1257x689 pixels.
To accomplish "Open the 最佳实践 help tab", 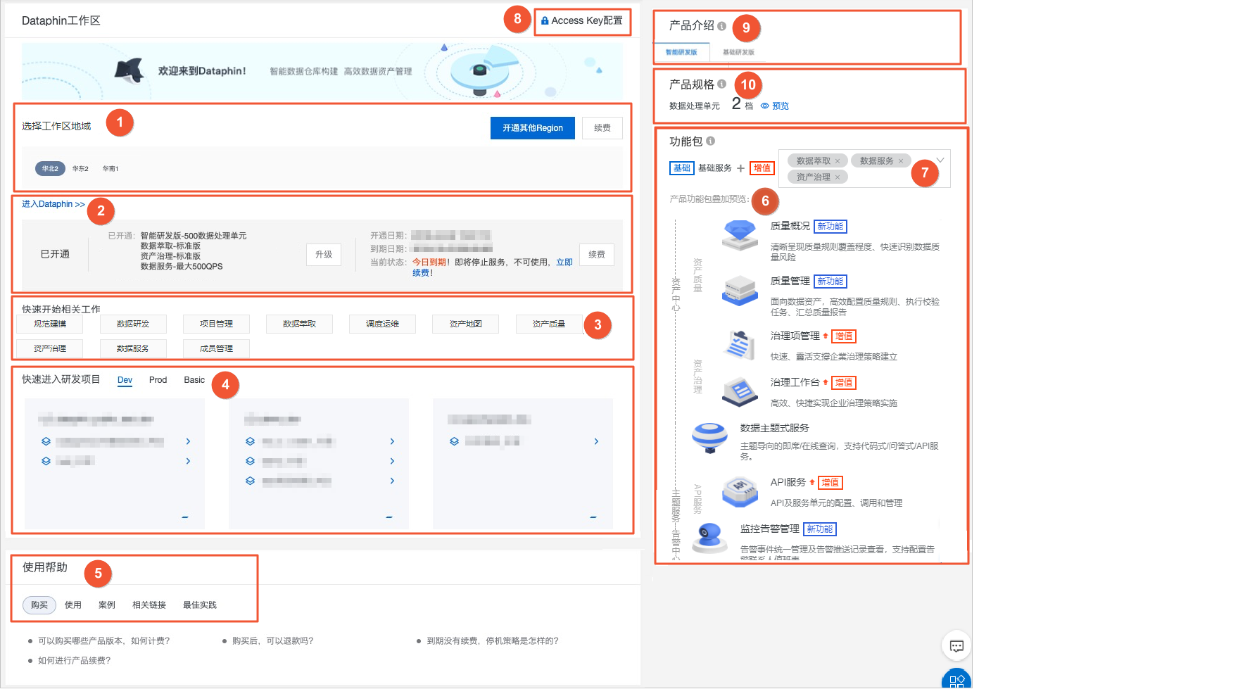I will (x=200, y=605).
